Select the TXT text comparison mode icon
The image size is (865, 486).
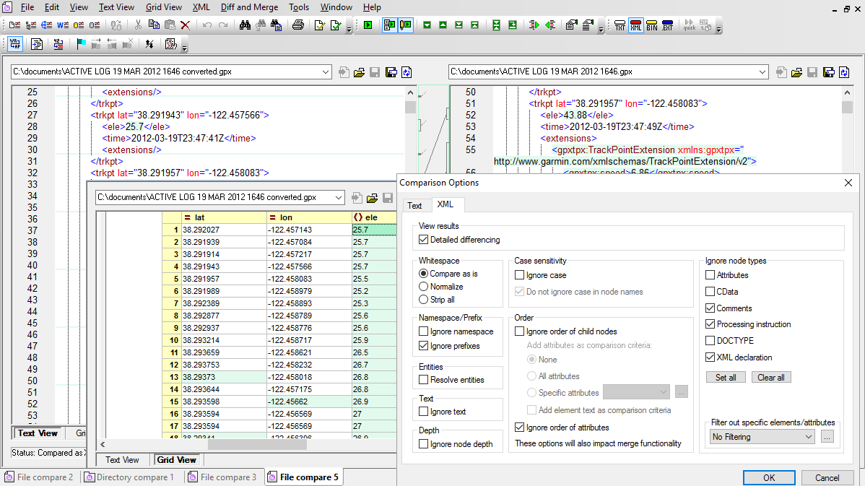pyautogui.click(x=620, y=25)
